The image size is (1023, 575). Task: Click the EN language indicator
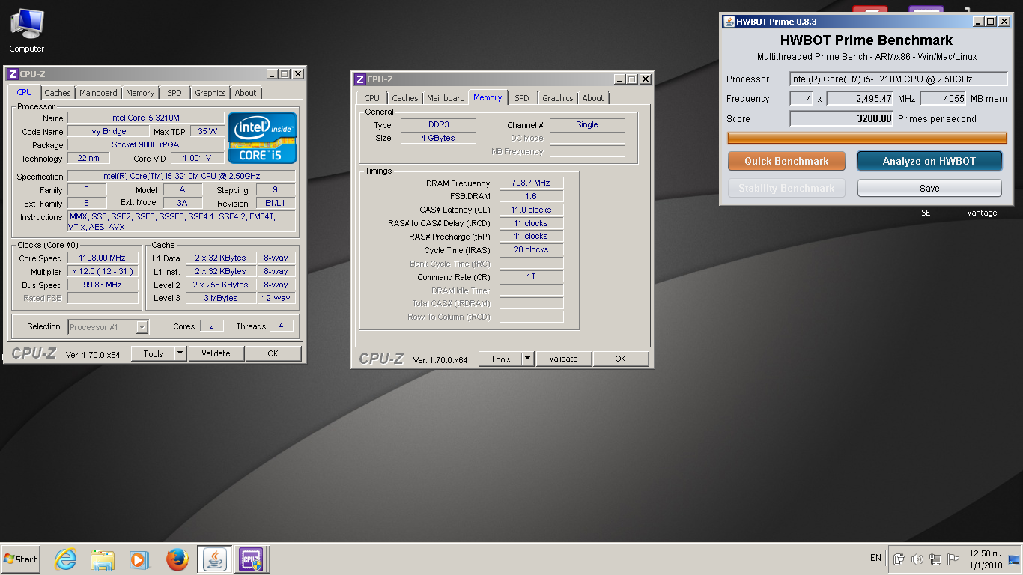[x=875, y=558]
